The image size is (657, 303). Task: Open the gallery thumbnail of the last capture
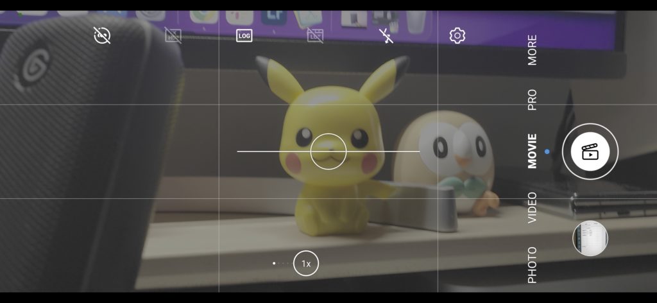pyautogui.click(x=590, y=238)
